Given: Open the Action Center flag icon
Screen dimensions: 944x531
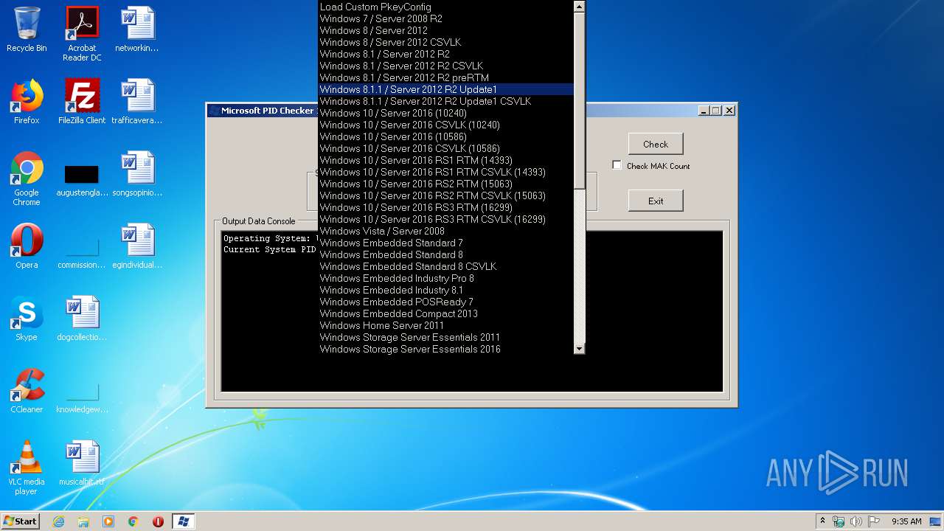Looking at the screenshot, I should [x=873, y=521].
